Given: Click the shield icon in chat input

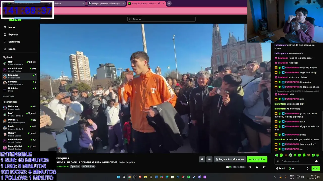Looking at the screenshot, I should click(x=278, y=161).
